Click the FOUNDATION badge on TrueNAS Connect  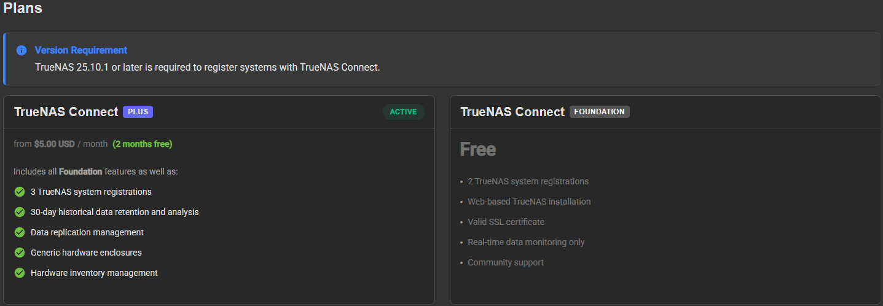(x=599, y=112)
